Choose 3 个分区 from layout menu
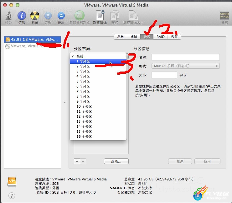The width and height of the screenshot is (232, 203). click(x=98, y=71)
